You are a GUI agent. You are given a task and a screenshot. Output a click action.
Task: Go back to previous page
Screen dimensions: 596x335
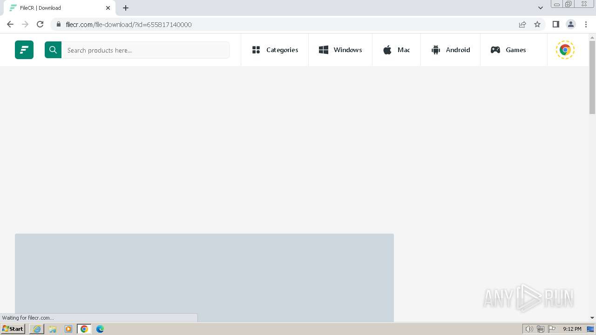click(x=10, y=24)
